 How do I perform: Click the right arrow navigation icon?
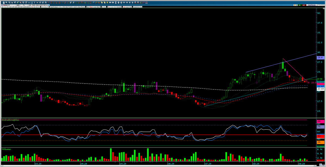127,2
